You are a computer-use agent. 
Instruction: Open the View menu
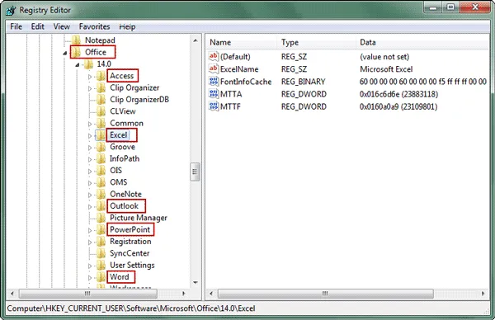62,26
